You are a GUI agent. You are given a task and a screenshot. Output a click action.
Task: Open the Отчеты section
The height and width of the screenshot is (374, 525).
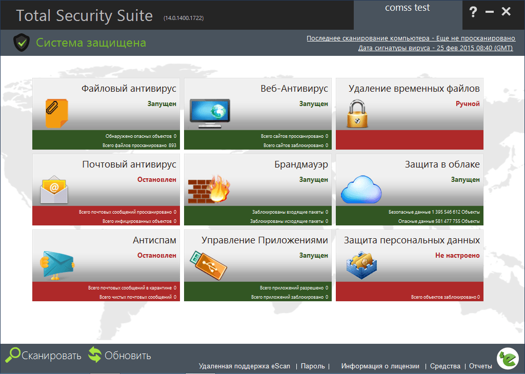pyautogui.click(x=480, y=366)
